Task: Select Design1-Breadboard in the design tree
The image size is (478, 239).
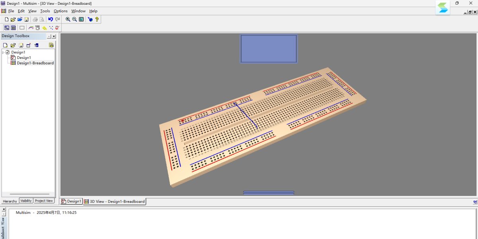Action: tap(35, 63)
